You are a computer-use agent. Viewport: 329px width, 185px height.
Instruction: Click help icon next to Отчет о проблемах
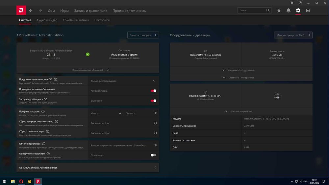44,144
